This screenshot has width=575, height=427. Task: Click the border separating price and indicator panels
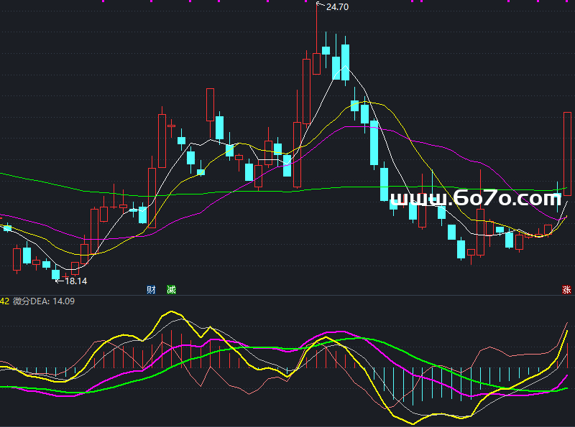[287, 295]
